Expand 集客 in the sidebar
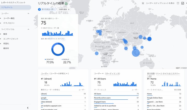This screenshot has width=187, height=110. click(5, 34)
